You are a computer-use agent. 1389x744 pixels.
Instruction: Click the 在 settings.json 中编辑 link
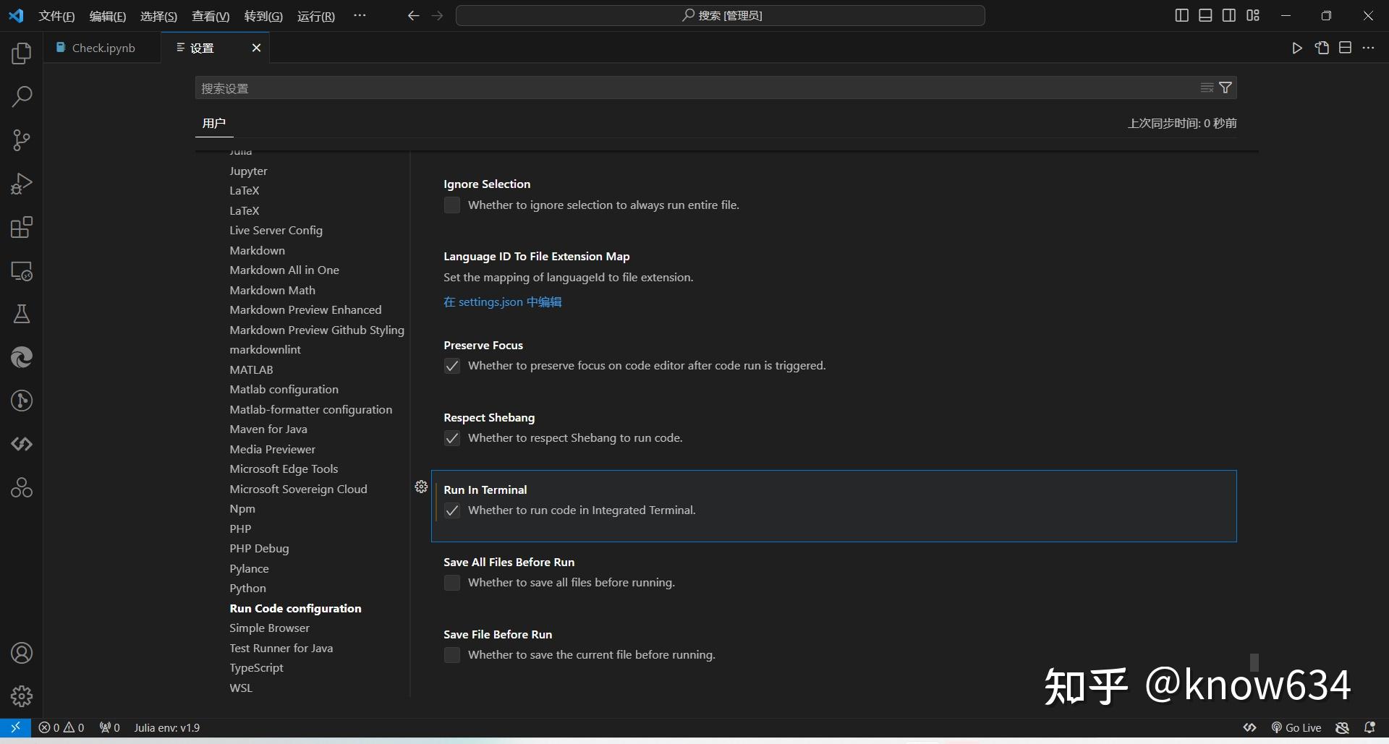(x=502, y=302)
